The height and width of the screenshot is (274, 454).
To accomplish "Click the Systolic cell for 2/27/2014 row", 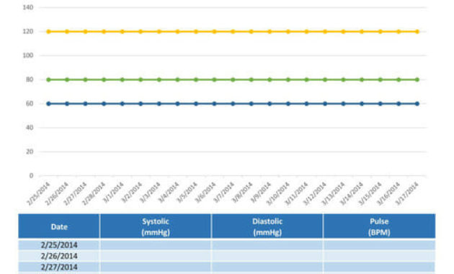I will coord(156,267).
